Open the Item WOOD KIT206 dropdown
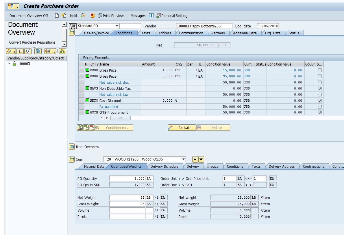 (x=184, y=159)
